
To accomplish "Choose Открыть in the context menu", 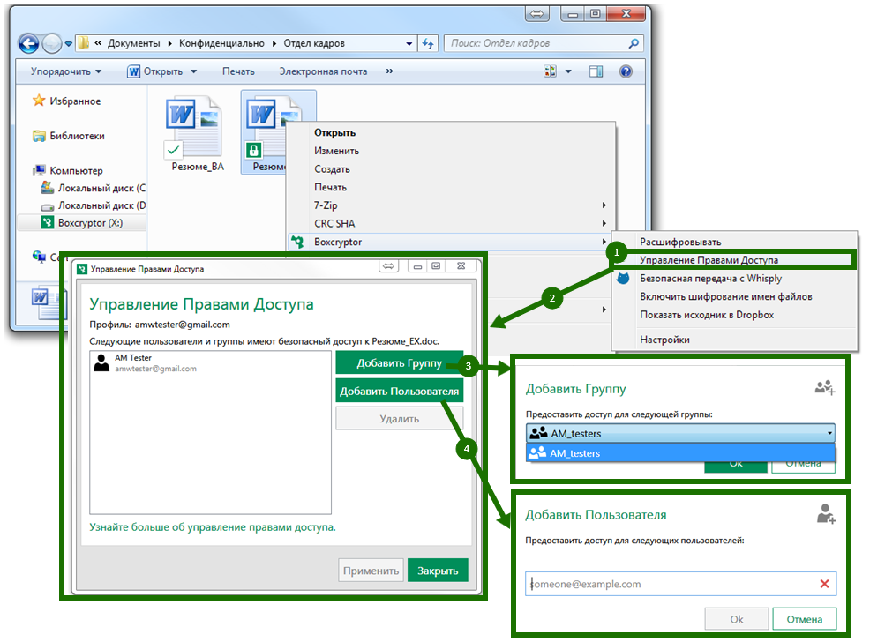I will 451,132.
